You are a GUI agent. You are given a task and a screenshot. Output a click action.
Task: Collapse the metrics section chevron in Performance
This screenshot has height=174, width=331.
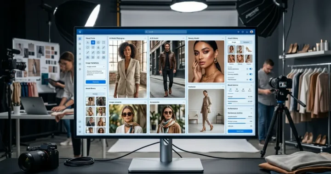click(x=251, y=113)
